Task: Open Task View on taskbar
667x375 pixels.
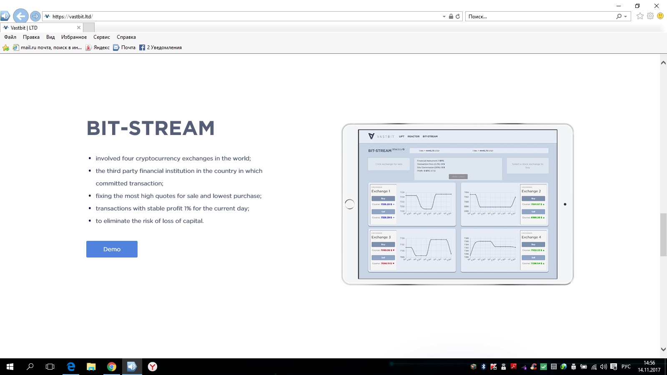Action: coord(50,367)
